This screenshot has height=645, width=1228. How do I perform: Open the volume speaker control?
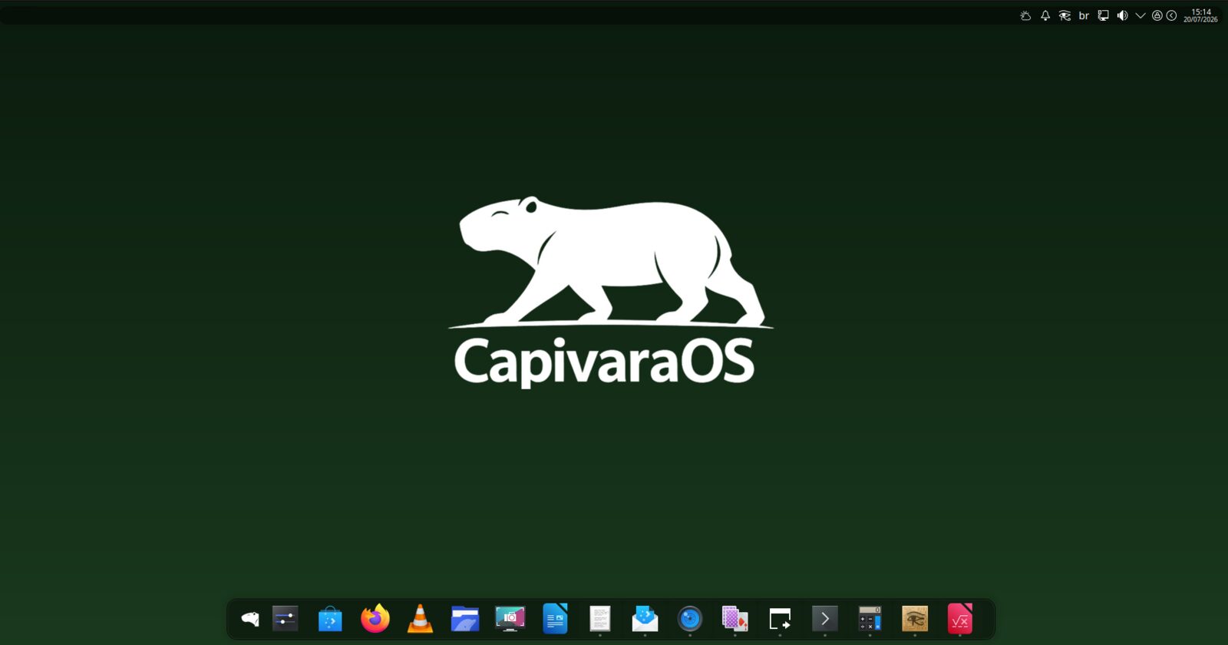pos(1122,15)
